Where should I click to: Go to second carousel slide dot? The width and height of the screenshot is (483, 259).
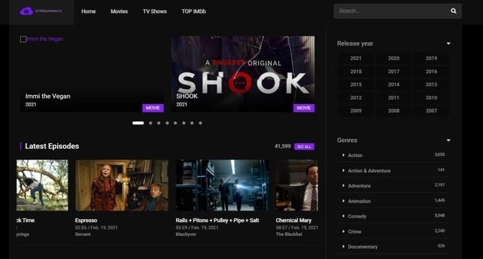[x=150, y=123]
